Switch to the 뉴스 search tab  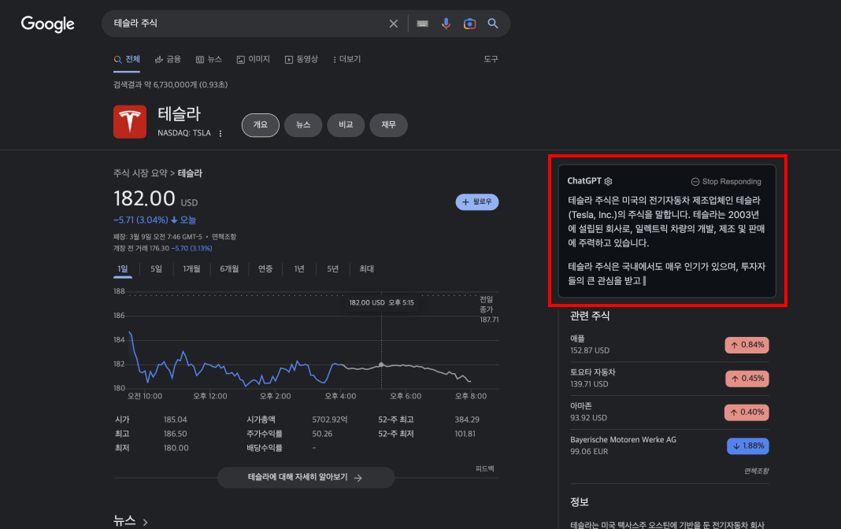click(209, 60)
